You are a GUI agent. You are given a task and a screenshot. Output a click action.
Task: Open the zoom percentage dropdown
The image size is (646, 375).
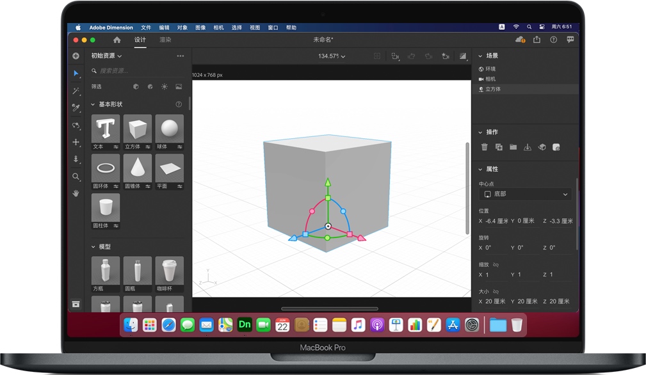332,56
